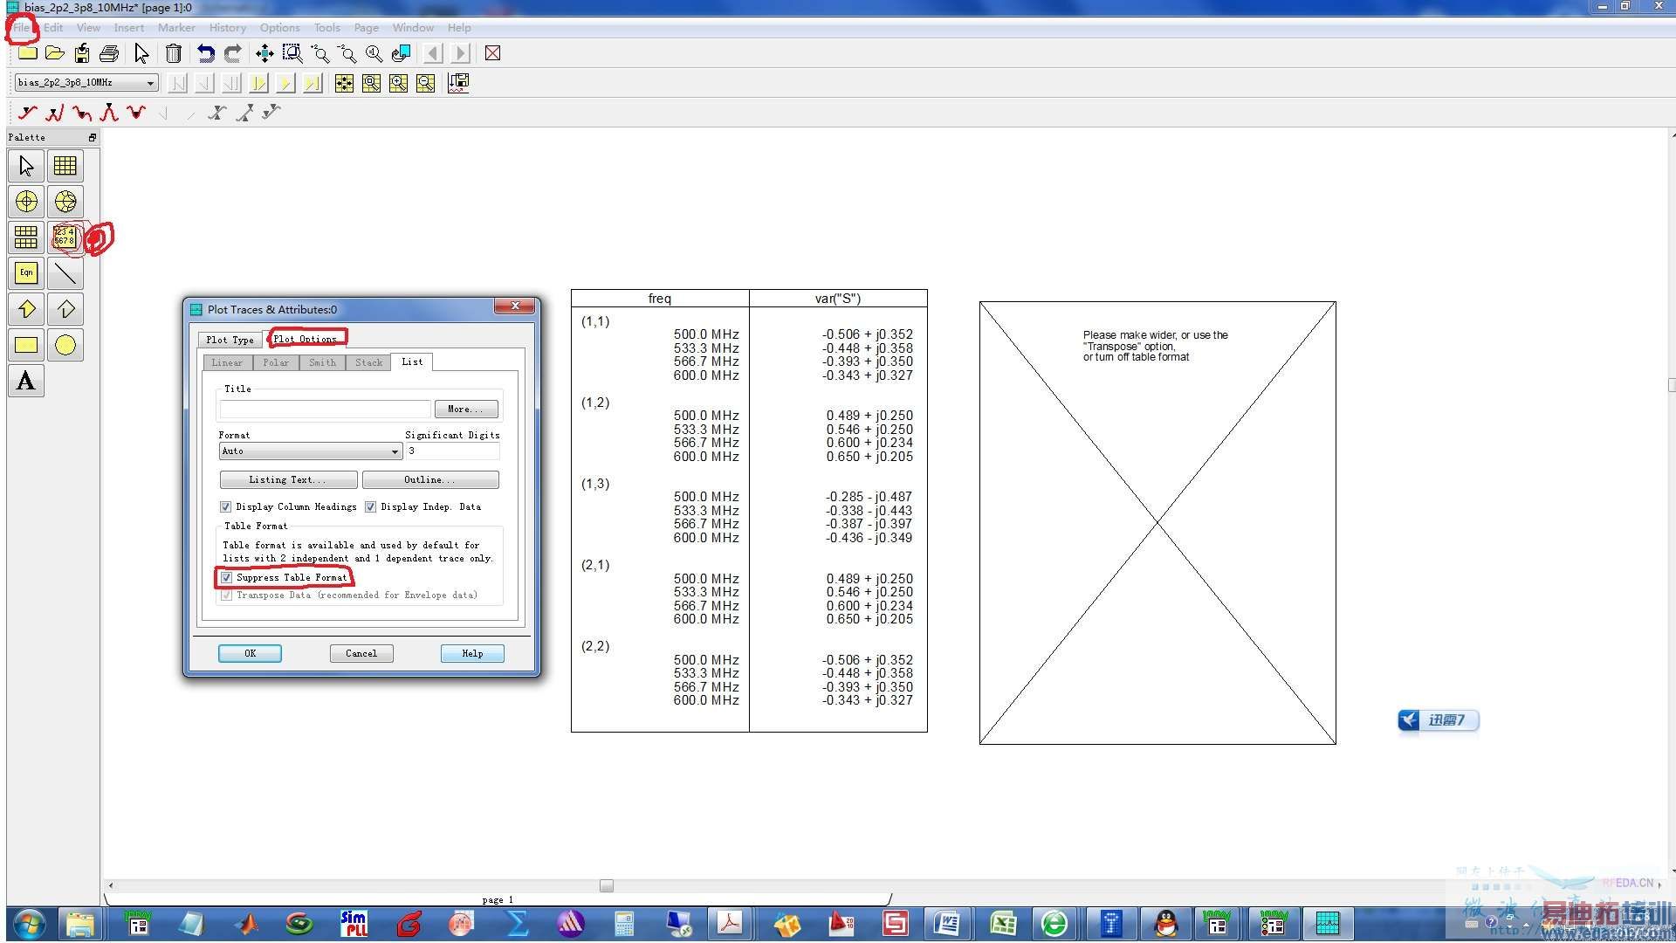1676x943 pixels.
Task: Select the circle drawing palette tool
Action: point(65,345)
